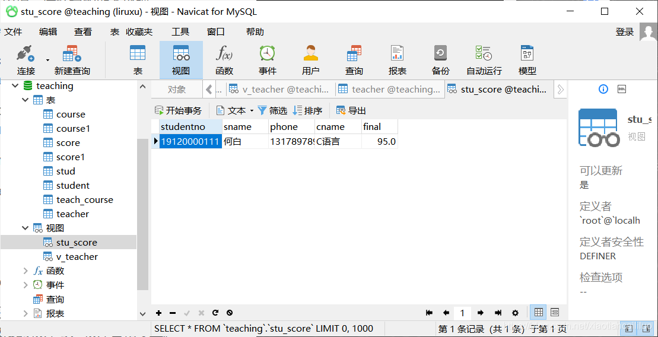The height and width of the screenshot is (337, 658).
Task: Expand the 报表 reports tree node
Action: [x=26, y=313]
